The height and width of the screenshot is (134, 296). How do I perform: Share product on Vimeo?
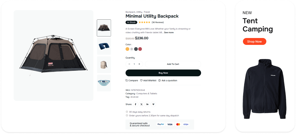point(153,104)
